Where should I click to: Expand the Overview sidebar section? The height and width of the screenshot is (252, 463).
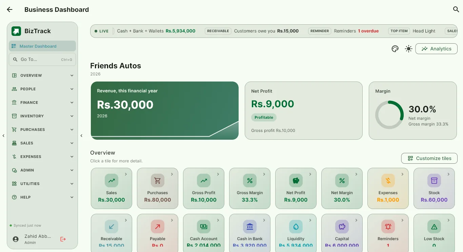pos(42,75)
